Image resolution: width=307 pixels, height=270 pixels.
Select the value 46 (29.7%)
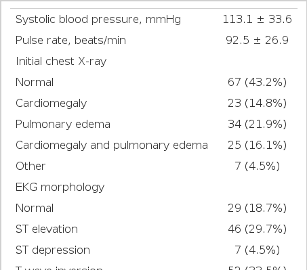[257, 229]
